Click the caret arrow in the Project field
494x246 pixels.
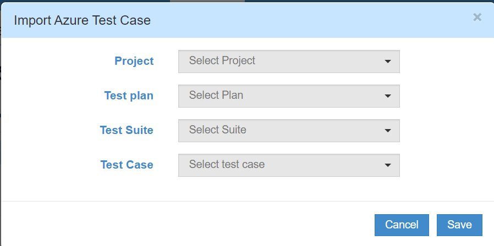tap(388, 62)
